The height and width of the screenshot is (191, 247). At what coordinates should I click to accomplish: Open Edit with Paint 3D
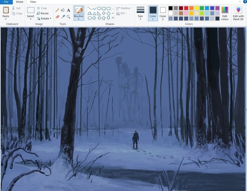(238, 13)
